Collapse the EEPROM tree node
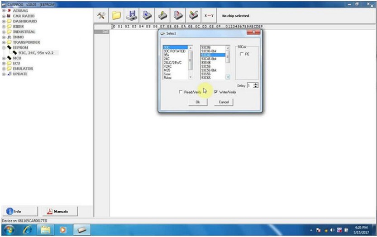Screen dimensions: 377x237 tap(4, 48)
